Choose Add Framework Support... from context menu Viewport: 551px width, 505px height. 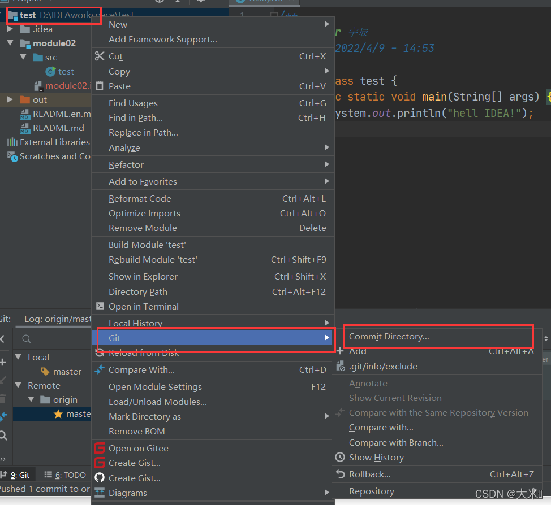213,40
